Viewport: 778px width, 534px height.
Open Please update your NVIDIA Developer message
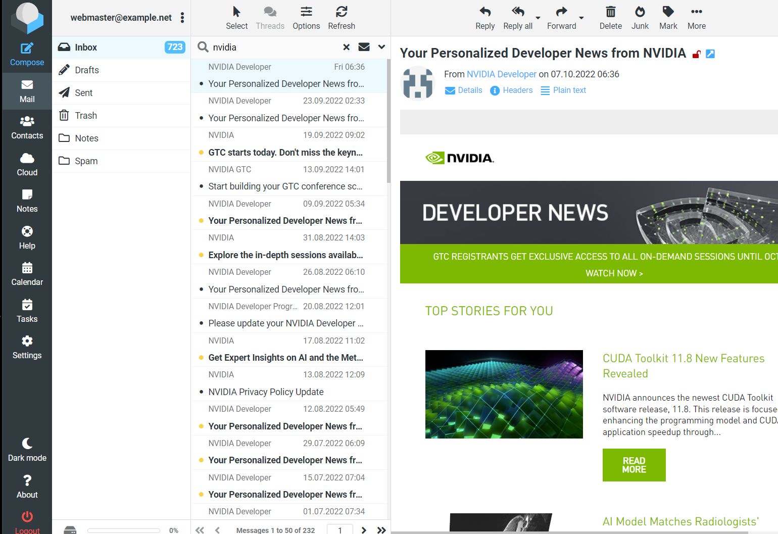point(288,316)
